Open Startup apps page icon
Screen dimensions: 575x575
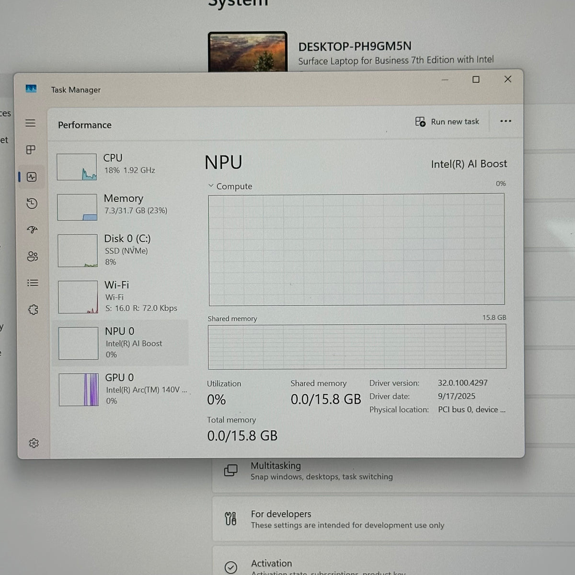coord(33,230)
